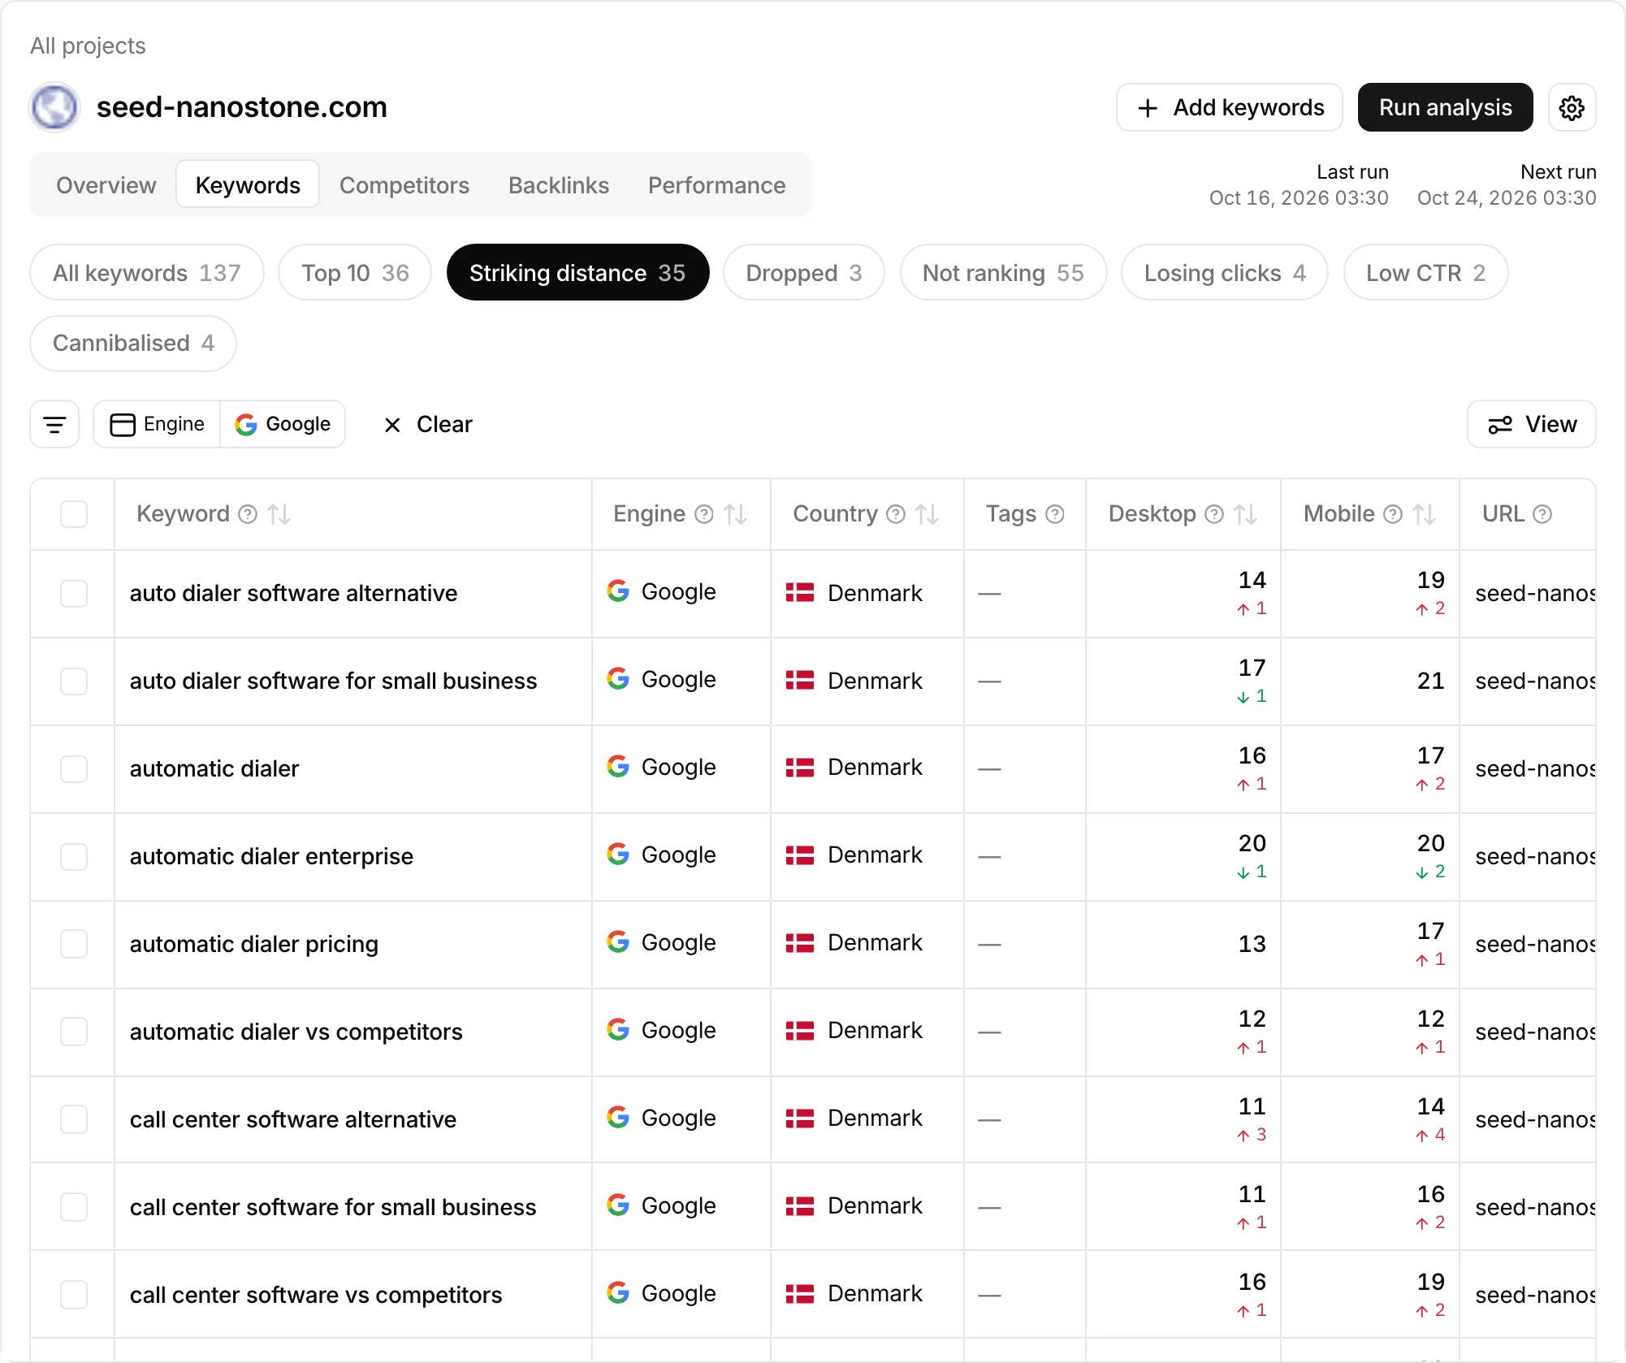Check the 'automatic dialer pricing' row checkbox
The height and width of the screenshot is (1363, 1626).
[74, 945]
